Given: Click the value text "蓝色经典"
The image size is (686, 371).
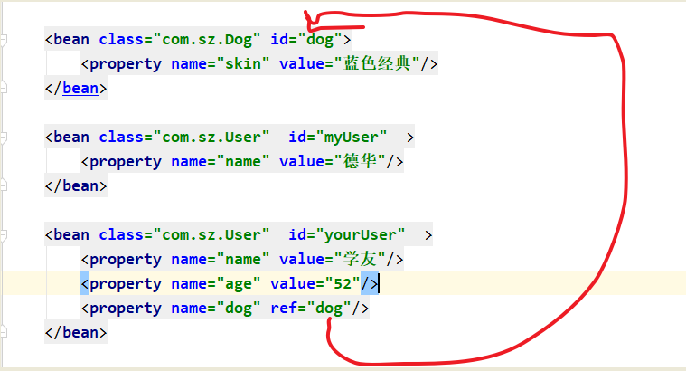Looking at the screenshot, I should tap(377, 63).
